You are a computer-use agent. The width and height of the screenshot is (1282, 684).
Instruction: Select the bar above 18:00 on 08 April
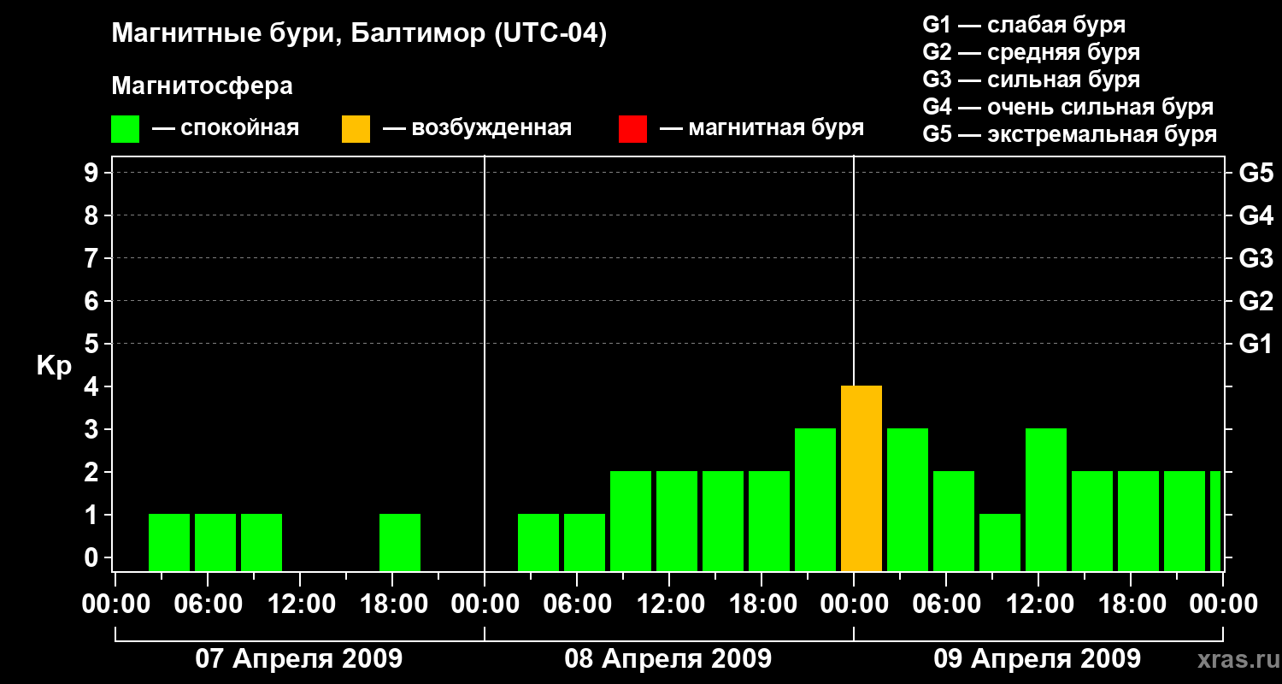[x=769, y=522]
